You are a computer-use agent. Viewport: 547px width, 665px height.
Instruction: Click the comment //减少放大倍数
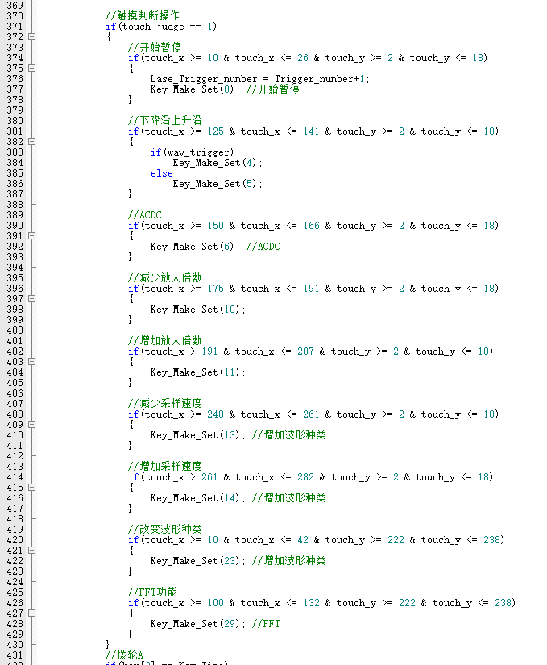click(x=165, y=278)
